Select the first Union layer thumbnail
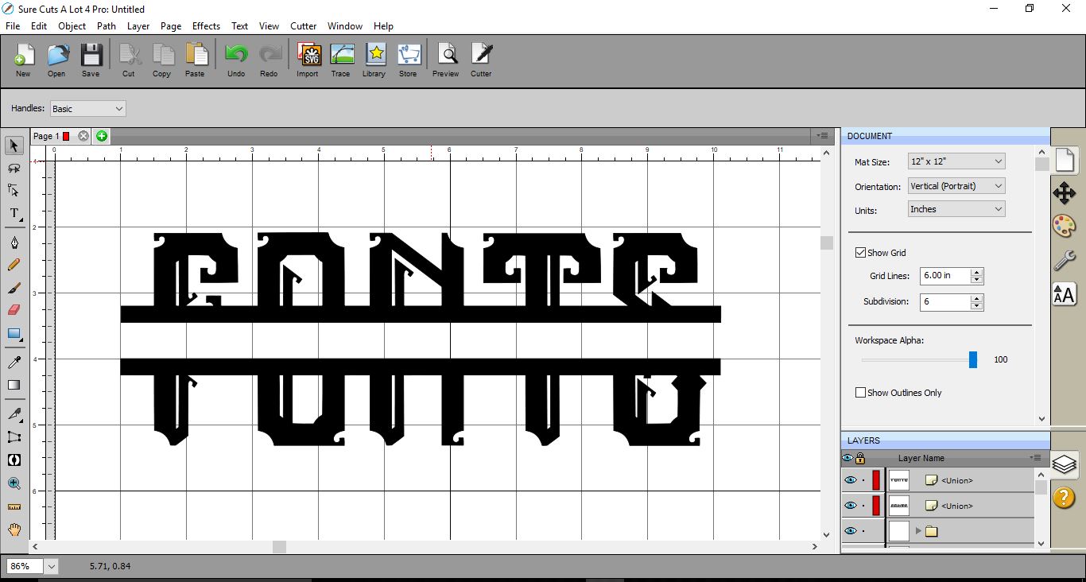Viewport: 1086px width, 582px height. tap(898, 480)
